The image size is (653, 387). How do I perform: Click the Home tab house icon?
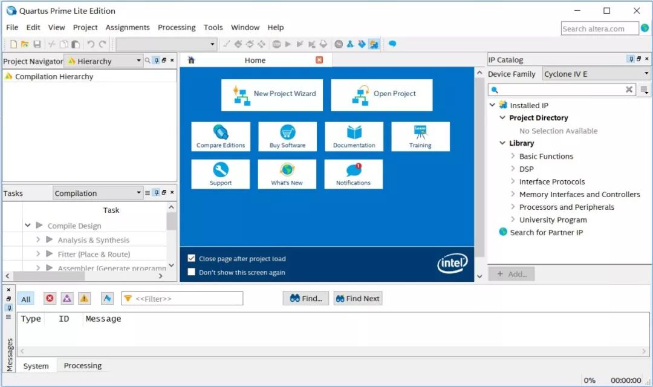point(191,60)
